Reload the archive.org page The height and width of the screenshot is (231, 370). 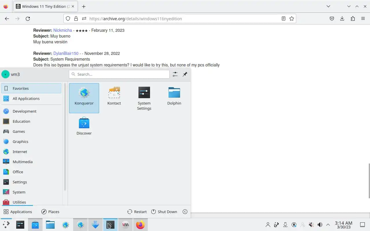tap(28, 18)
